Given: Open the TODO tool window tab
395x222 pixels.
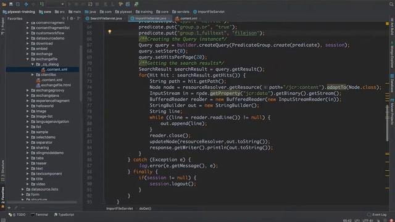Looking at the screenshot, I should [17, 215].
